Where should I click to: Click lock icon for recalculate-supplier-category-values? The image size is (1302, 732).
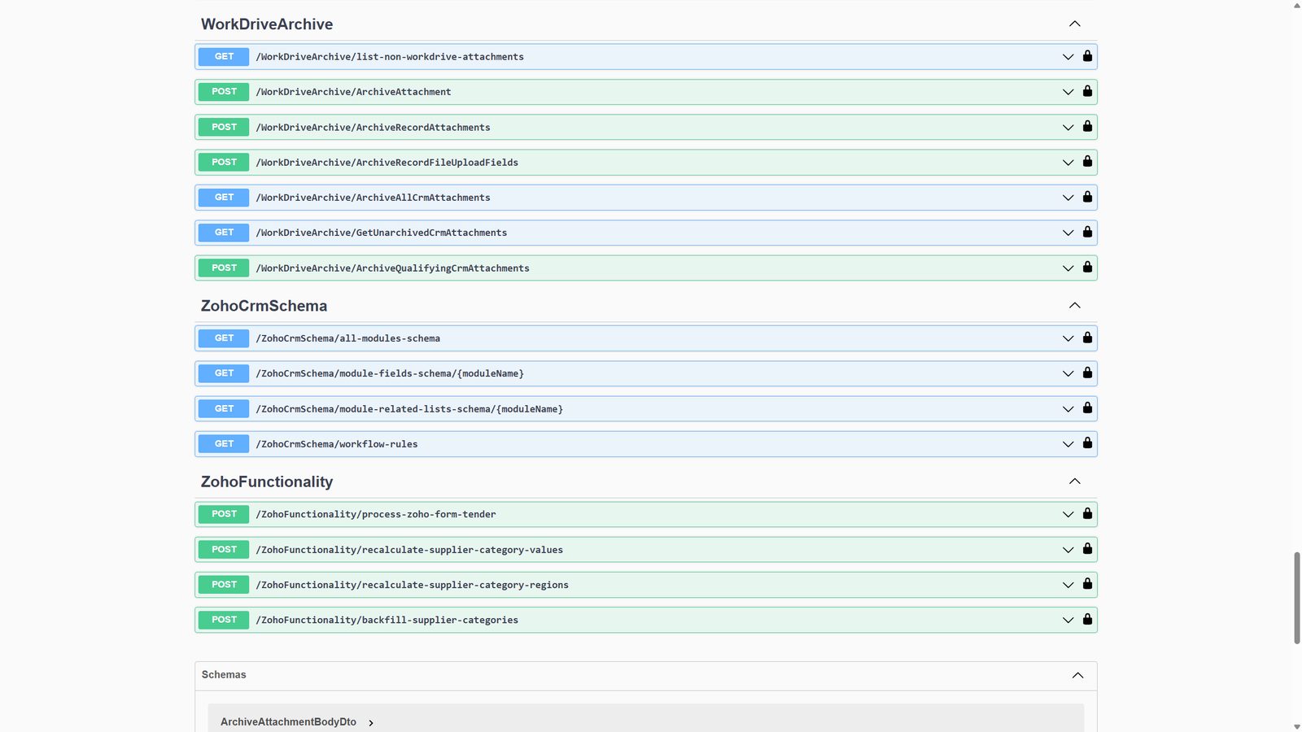[1087, 549]
